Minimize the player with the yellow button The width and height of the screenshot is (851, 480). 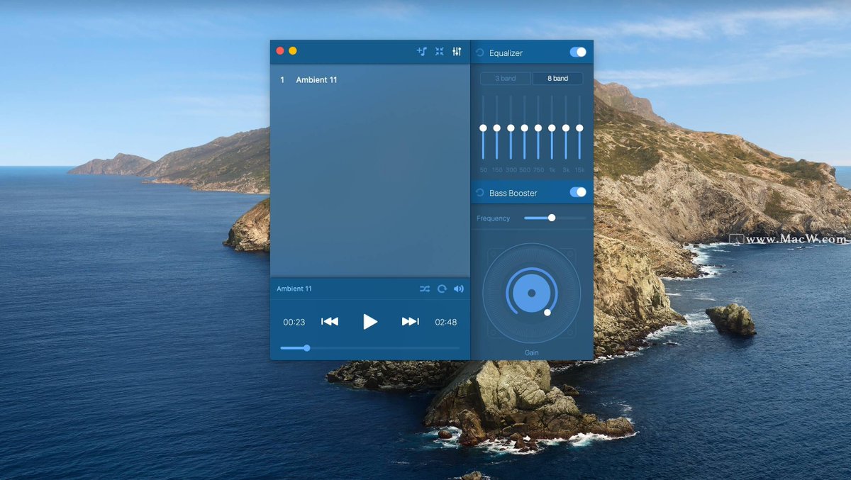tap(293, 51)
